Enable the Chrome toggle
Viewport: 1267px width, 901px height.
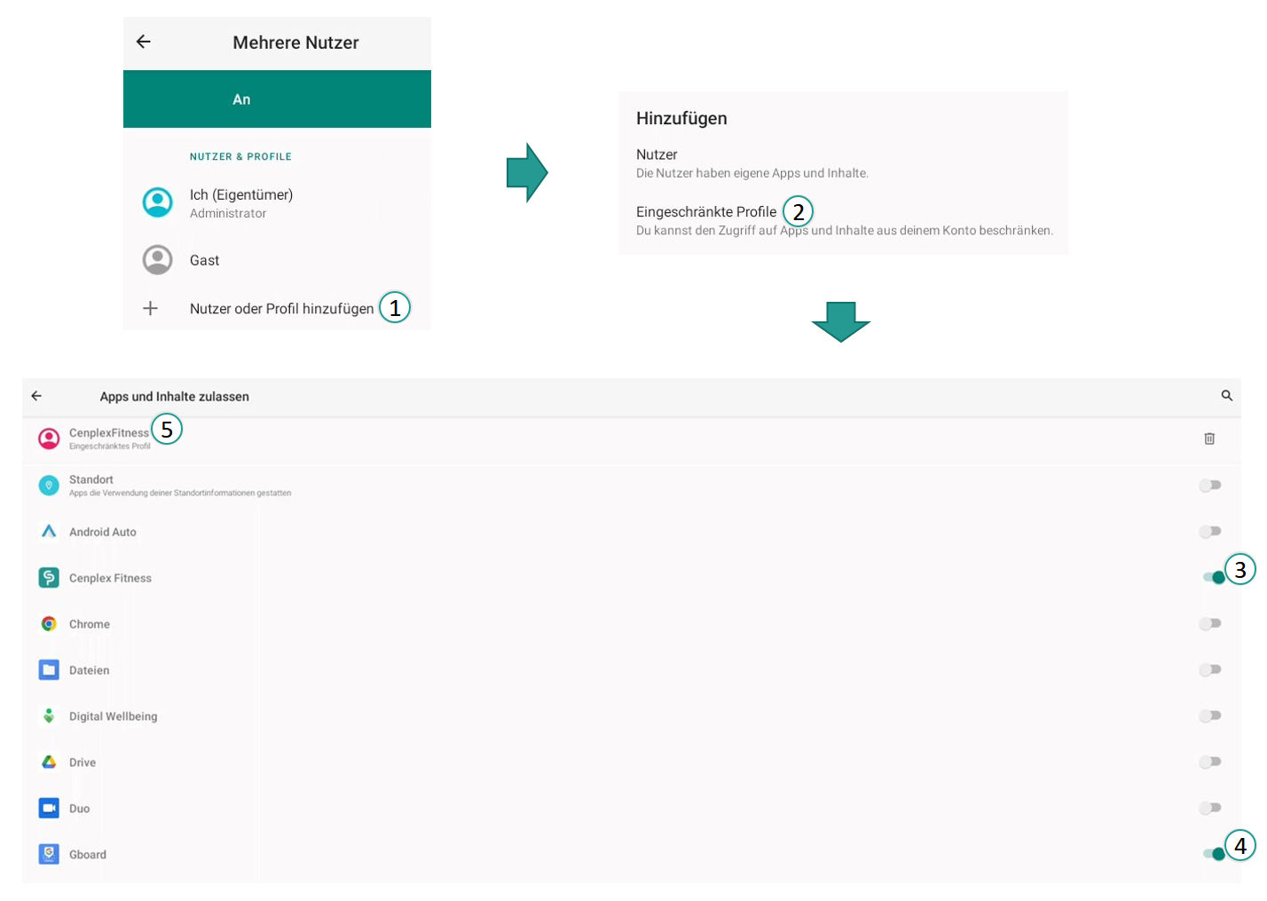(1210, 624)
